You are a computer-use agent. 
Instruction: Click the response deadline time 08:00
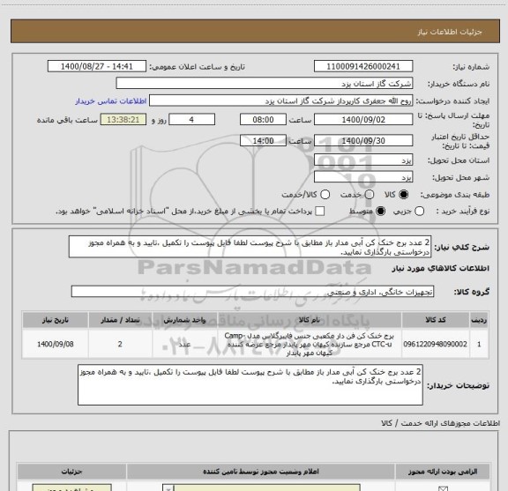pos(263,120)
